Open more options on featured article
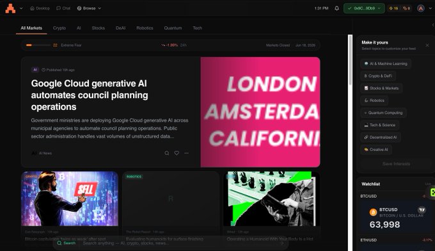435x251 pixels. click(186, 153)
